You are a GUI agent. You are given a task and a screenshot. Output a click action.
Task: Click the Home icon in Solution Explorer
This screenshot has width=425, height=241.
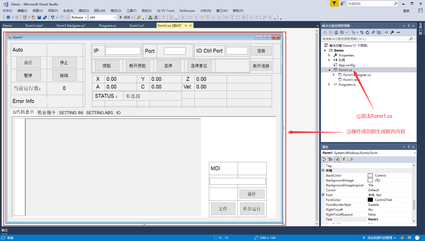point(336,32)
